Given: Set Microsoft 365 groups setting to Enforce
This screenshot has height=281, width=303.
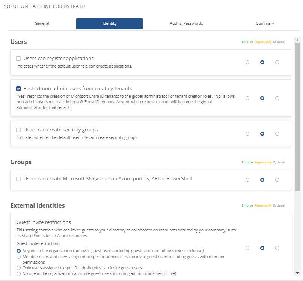Looking at the screenshot, I should click(x=247, y=180).
